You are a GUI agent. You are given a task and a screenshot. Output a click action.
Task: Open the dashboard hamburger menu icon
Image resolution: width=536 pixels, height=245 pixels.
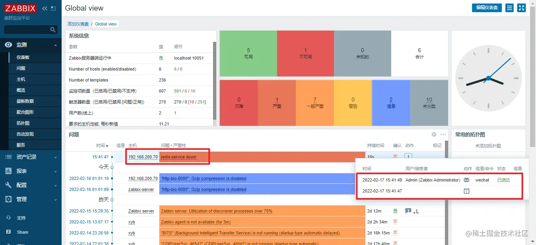[509, 7]
